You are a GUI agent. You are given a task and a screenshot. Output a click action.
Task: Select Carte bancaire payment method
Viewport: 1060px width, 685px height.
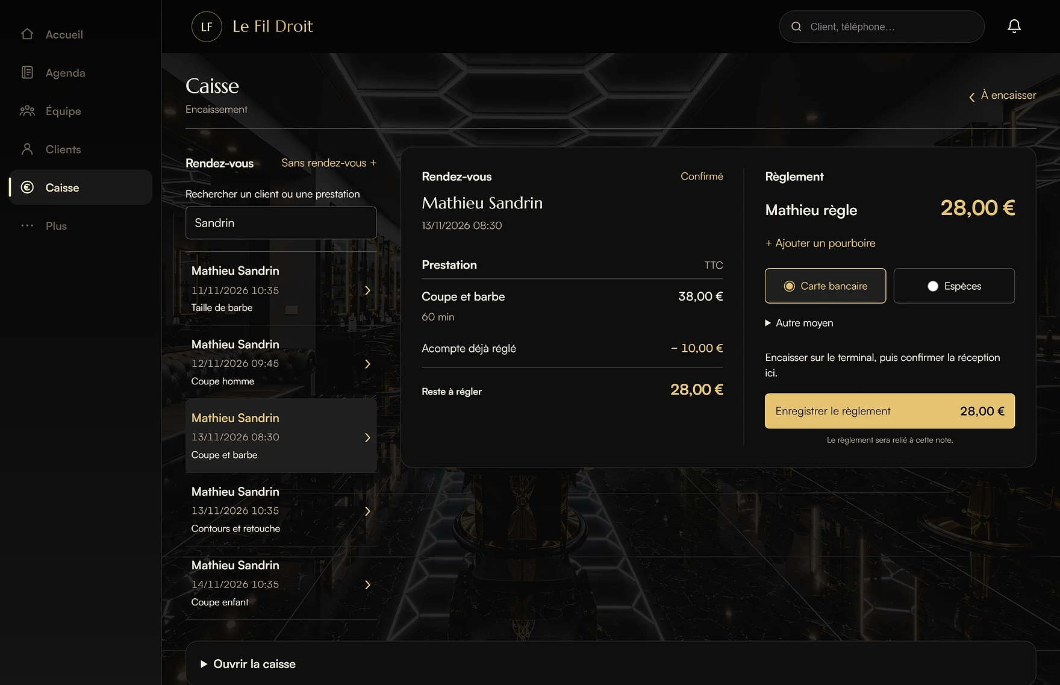[825, 286]
